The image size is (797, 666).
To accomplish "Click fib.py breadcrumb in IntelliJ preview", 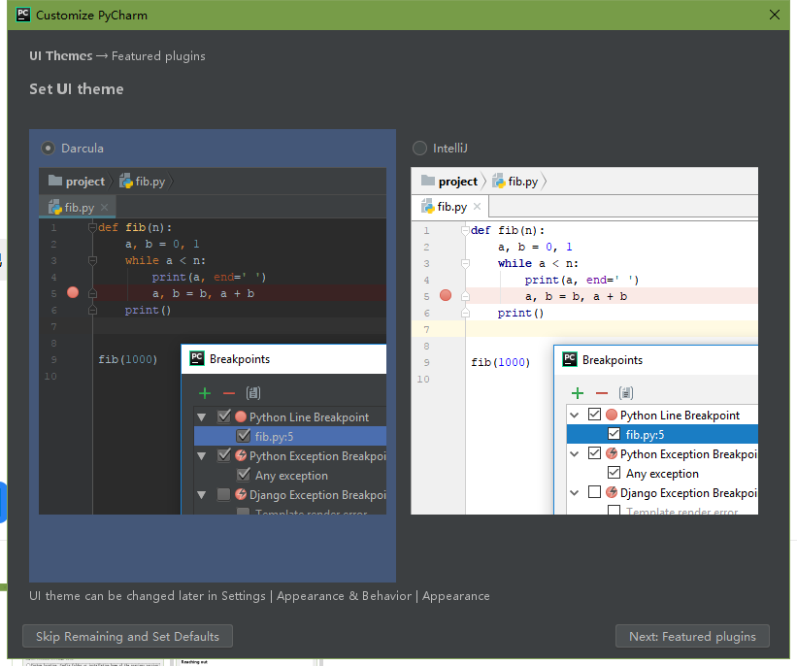I will click(515, 182).
